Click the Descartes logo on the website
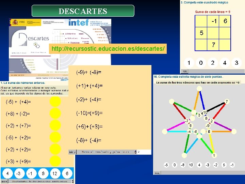The width and height of the screenshot is (245, 184). point(34,39)
